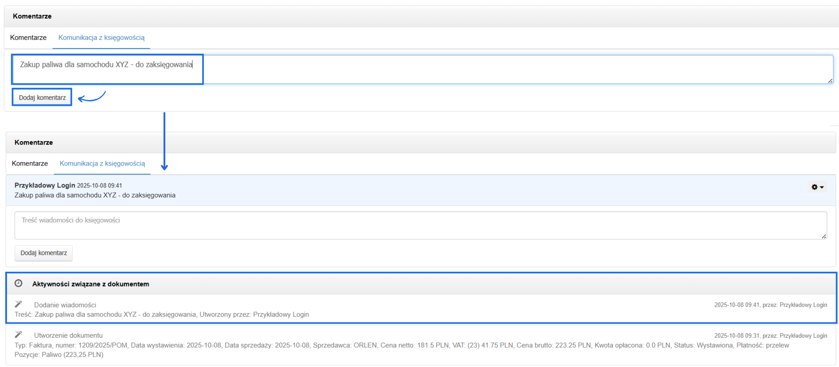Screen dimensions: 839x367
Task: Click the pencil icon next to Utworzenie dokumentu
Action: pos(18,335)
